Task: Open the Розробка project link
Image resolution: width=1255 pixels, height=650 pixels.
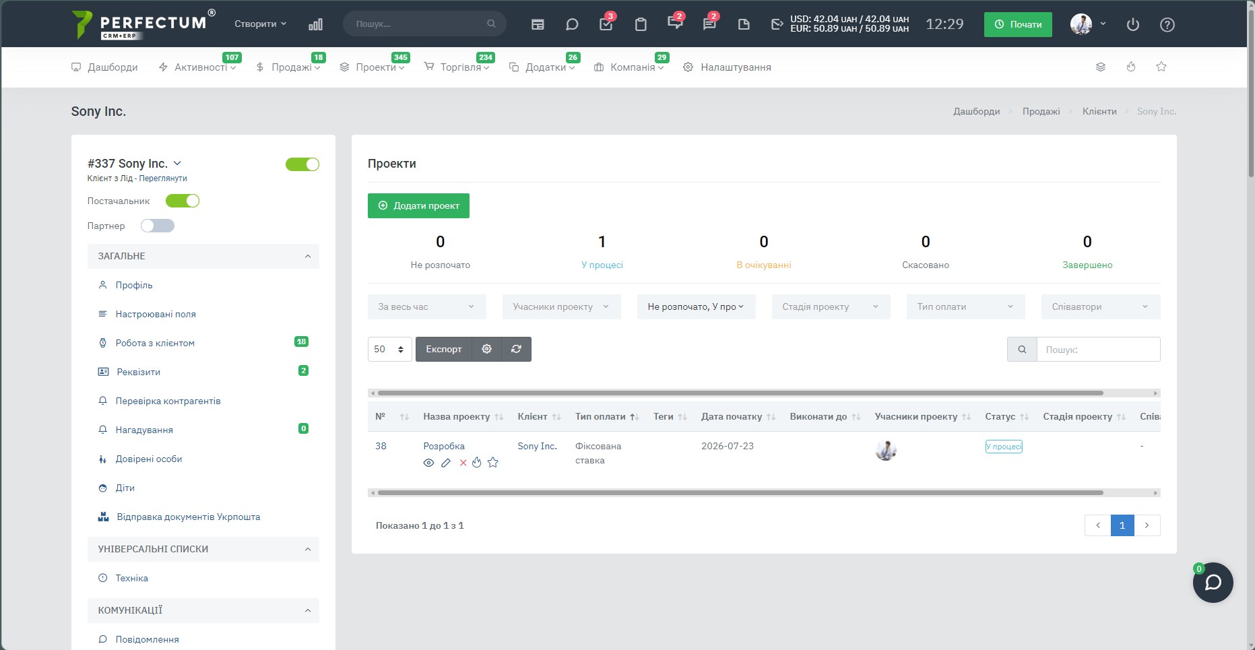Action: tap(444, 446)
